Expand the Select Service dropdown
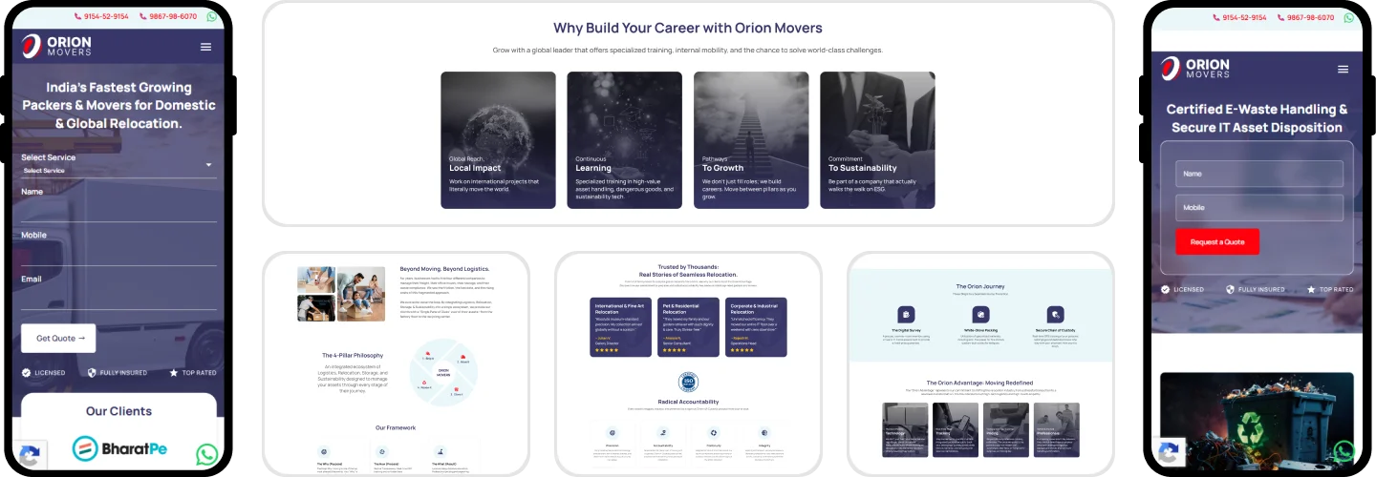The width and height of the screenshot is (1376, 477). pos(118,164)
